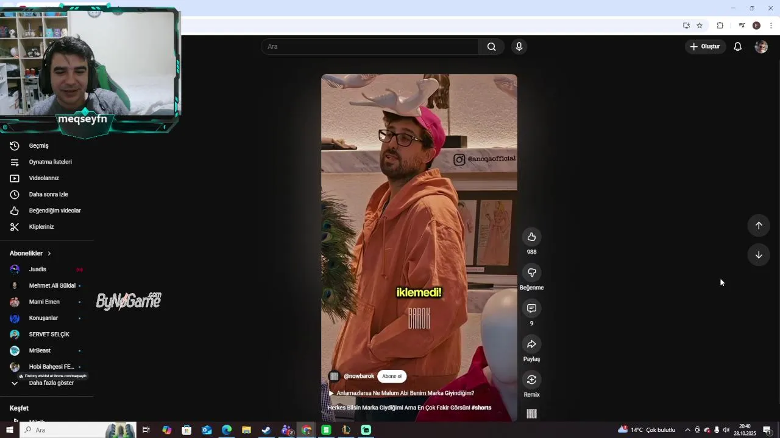
Task: Open the sound thumbnail below Remix
Action: click(x=531, y=414)
